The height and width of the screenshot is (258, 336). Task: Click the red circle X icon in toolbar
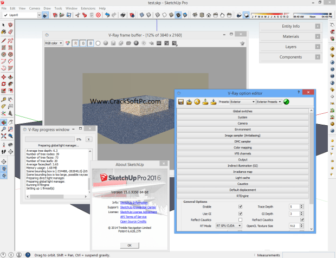point(98,15)
